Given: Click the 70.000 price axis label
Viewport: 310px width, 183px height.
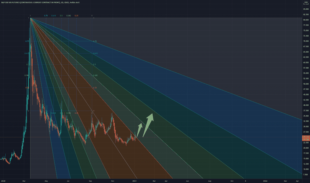Looking at the screenshot, I should point(306,41).
